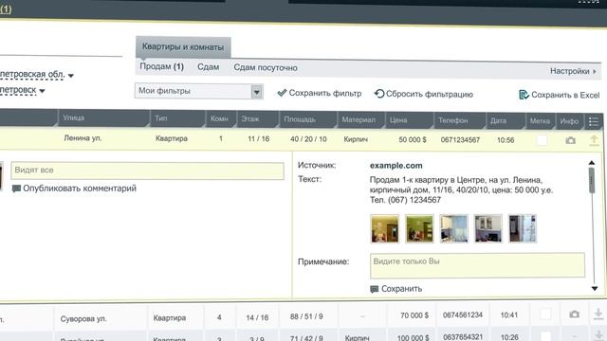Click the Мои фильтры dropdown arrow
Screen dimensions: 607x341
[x=257, y=92]
